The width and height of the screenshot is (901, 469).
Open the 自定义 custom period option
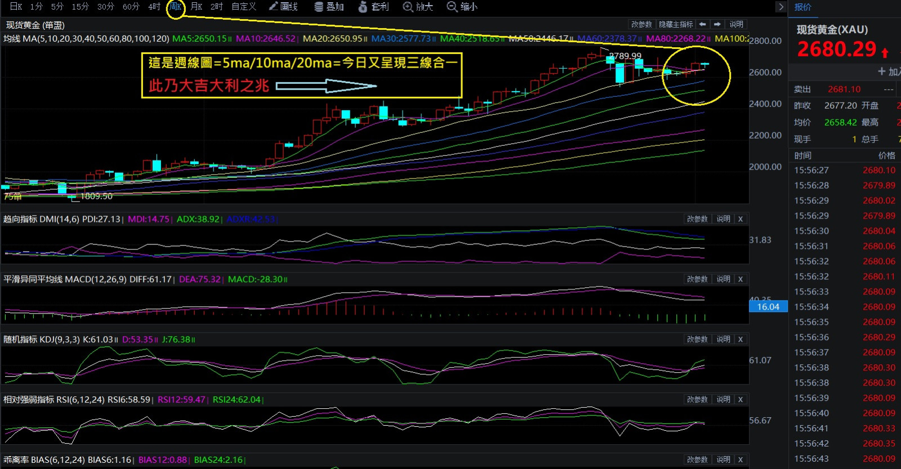244,7
